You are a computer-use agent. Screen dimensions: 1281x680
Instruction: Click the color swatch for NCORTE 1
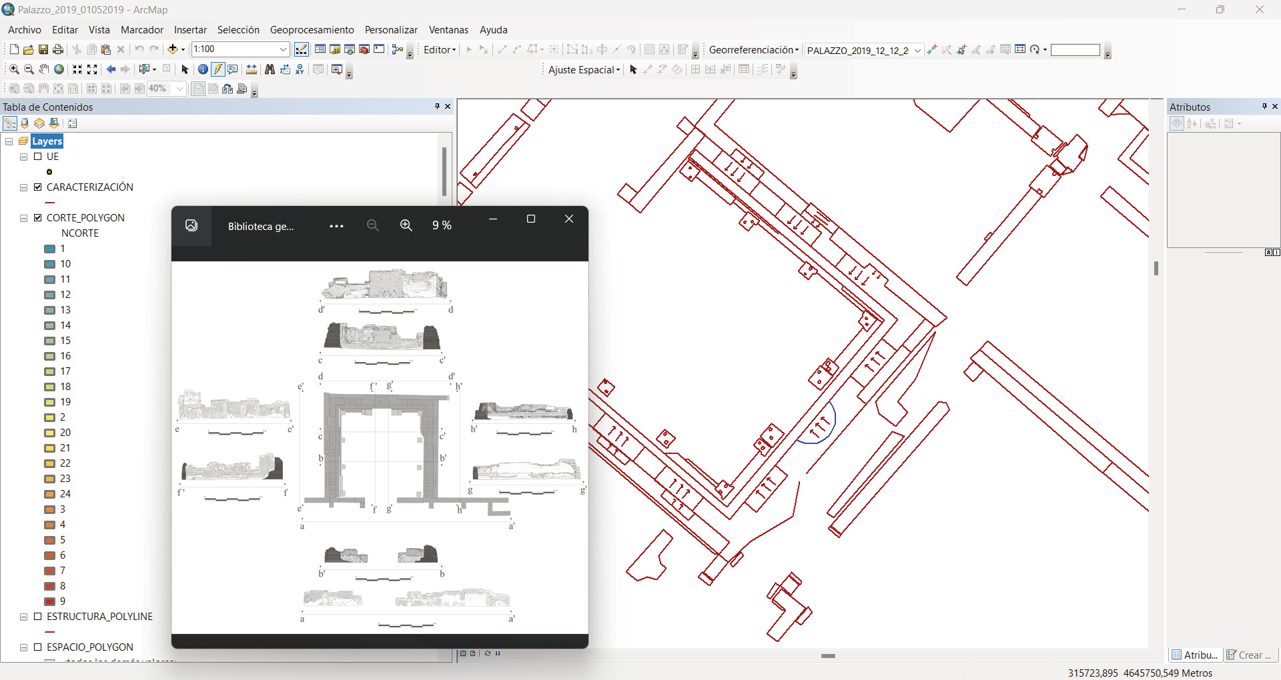tap(50, 249)
